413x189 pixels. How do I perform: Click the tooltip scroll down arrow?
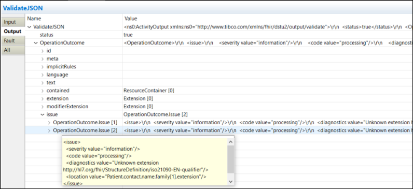tap(231, 182)
